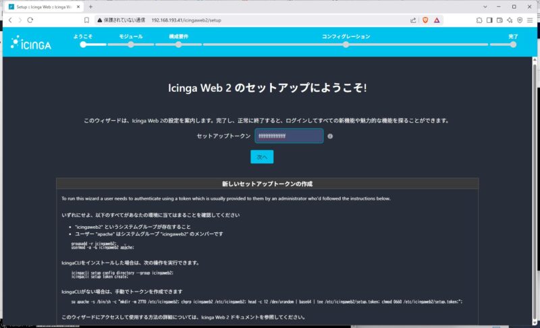Click the 'To run this wizard' paragraph

point(226,198)
